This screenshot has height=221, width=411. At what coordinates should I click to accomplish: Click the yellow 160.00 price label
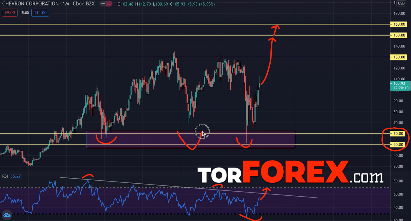pyautogui.click(x=399, y=24)
